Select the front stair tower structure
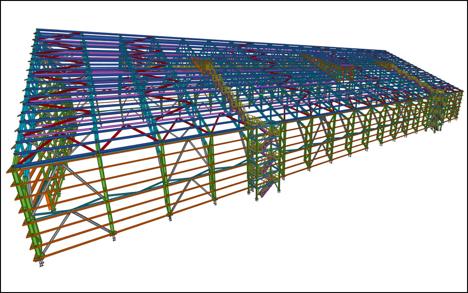 [265, 159]
